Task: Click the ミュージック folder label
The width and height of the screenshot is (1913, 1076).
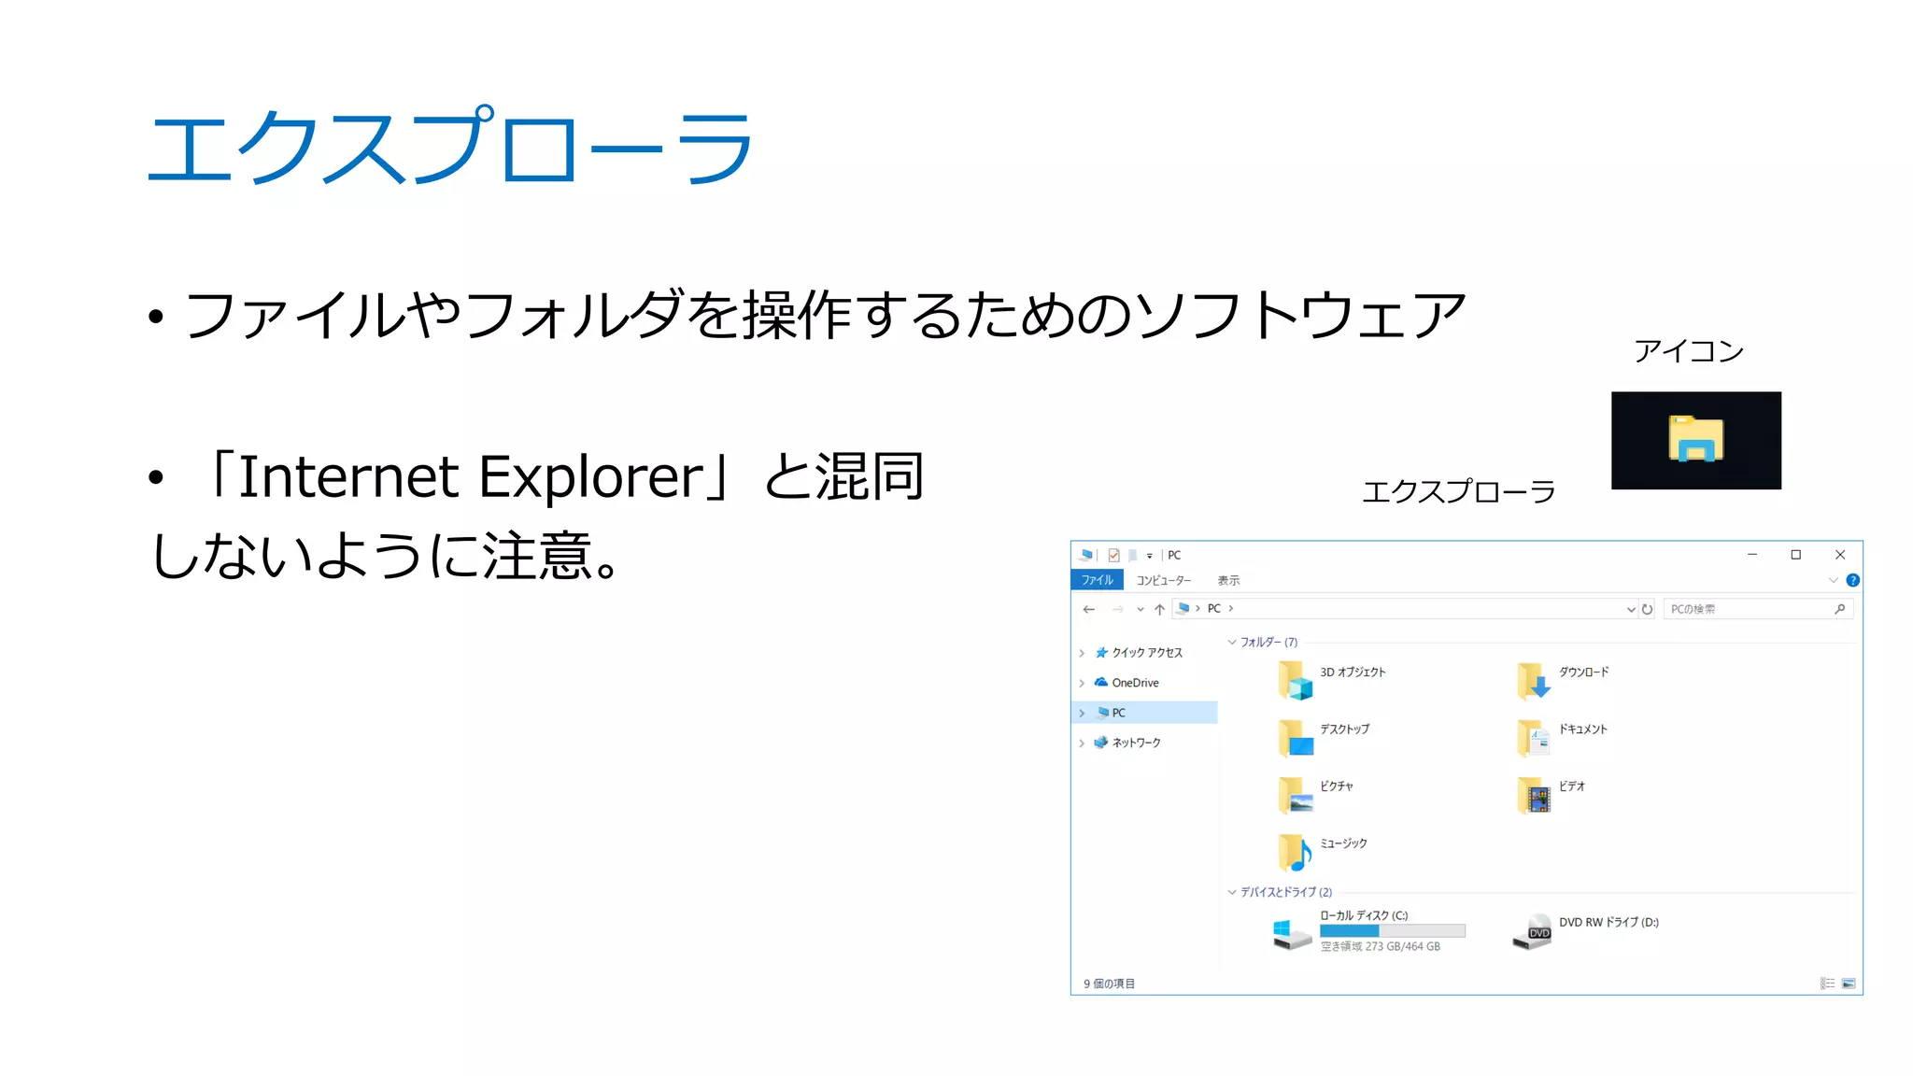Action: click(1343, 842)
